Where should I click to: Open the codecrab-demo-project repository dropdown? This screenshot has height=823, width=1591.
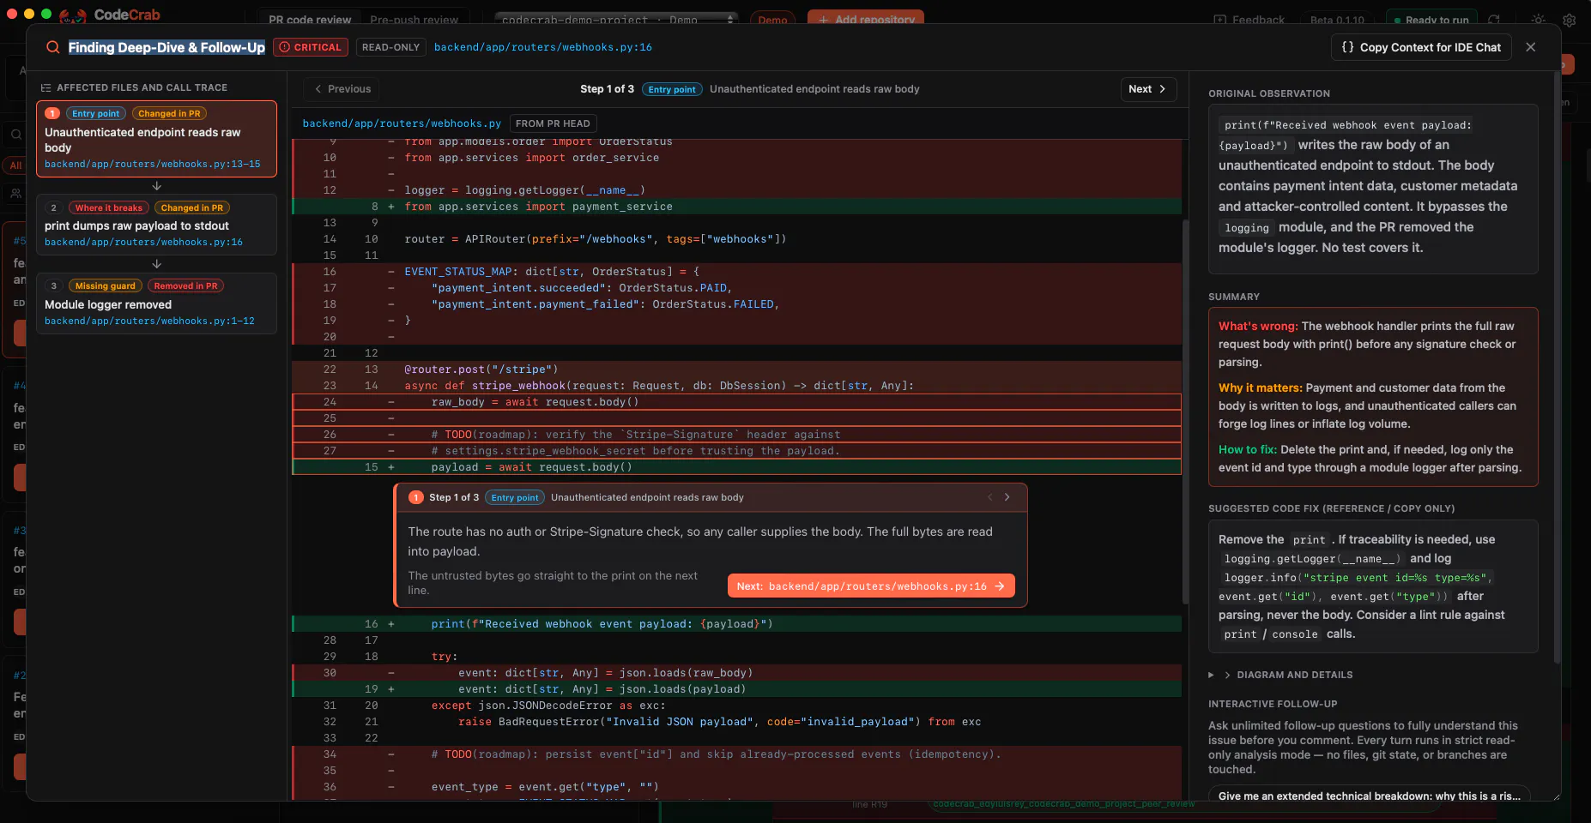click(616, 20)
